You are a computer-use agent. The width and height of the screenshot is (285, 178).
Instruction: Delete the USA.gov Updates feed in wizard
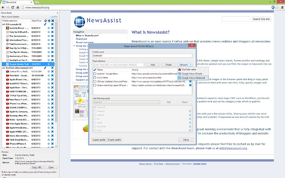point(190,81)
